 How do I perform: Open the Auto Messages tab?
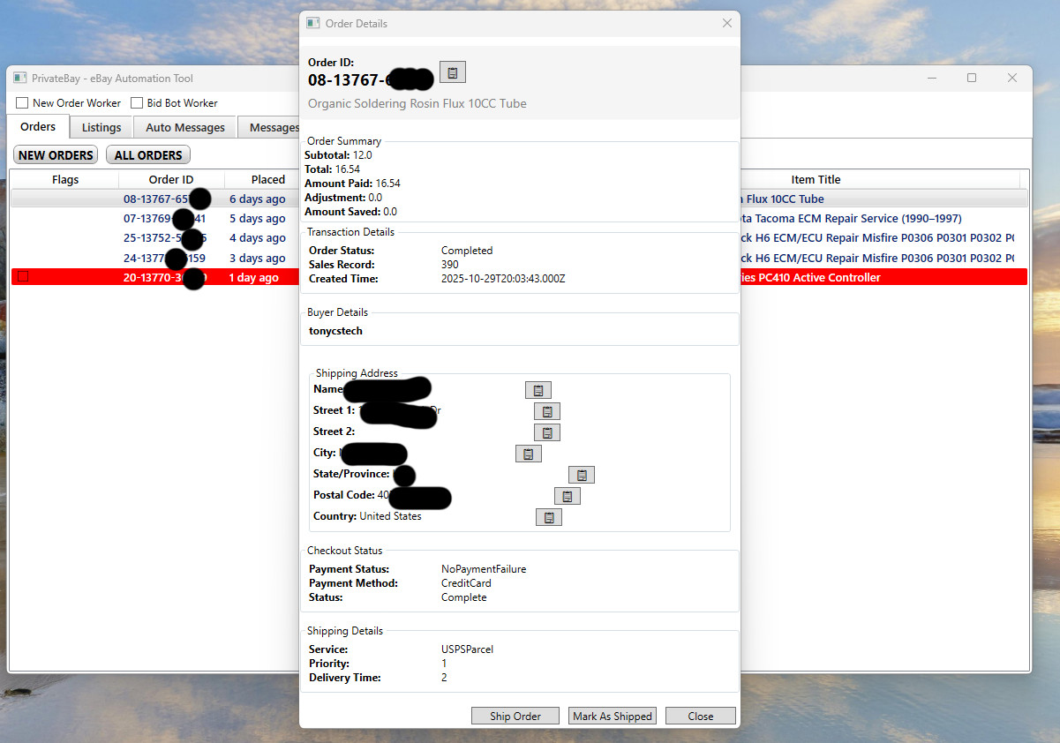click(x=185, y=128)
